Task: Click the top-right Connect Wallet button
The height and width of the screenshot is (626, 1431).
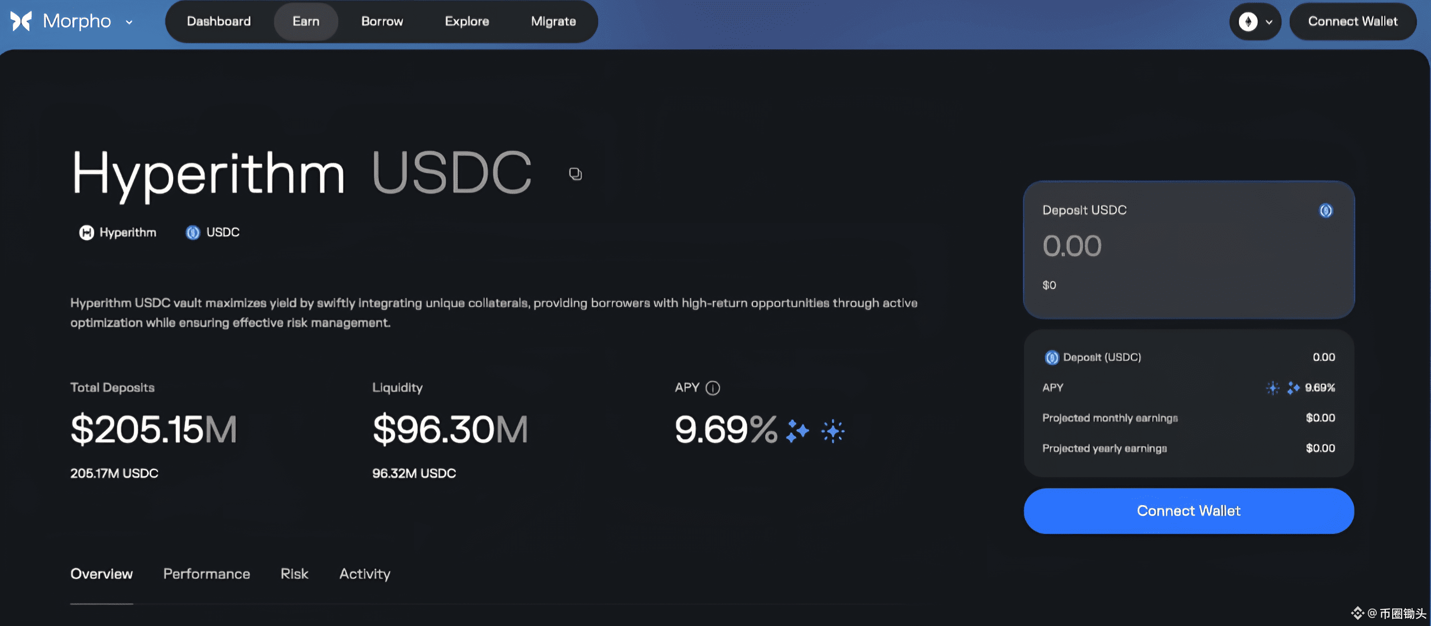Action: pos(1353,21)
